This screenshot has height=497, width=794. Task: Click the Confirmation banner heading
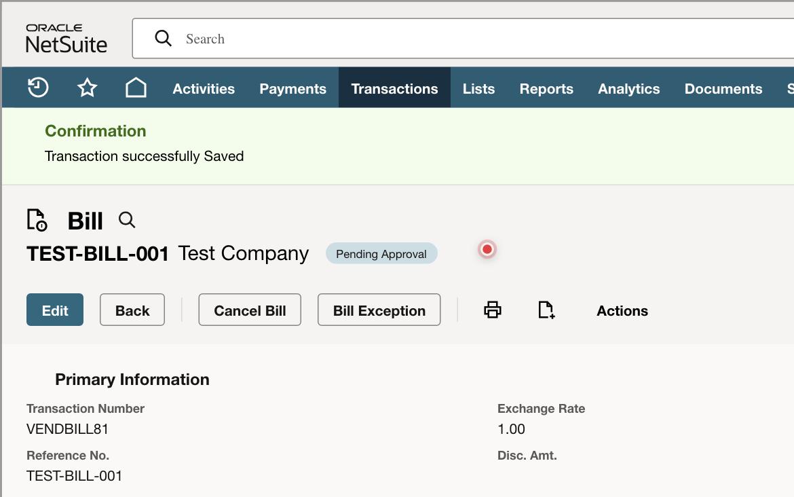click(x=95, y=131)
